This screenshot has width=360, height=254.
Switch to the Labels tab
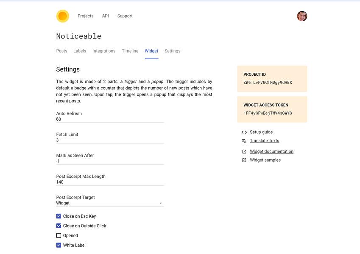click(x=80, y=51)
